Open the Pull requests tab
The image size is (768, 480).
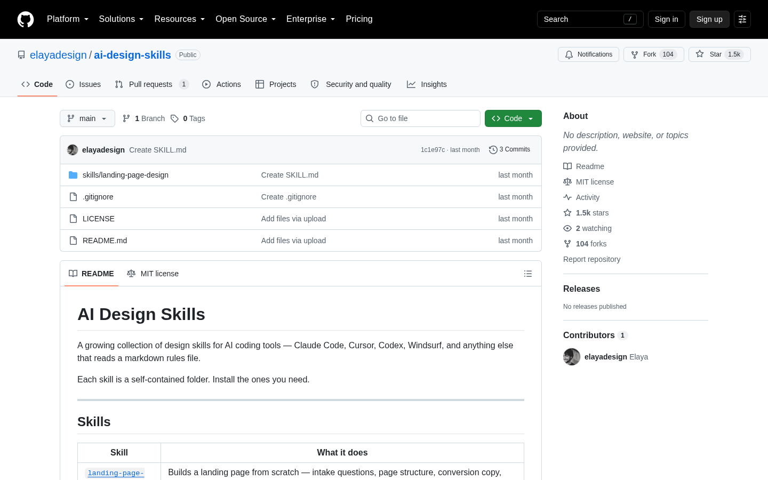(151, 84)
